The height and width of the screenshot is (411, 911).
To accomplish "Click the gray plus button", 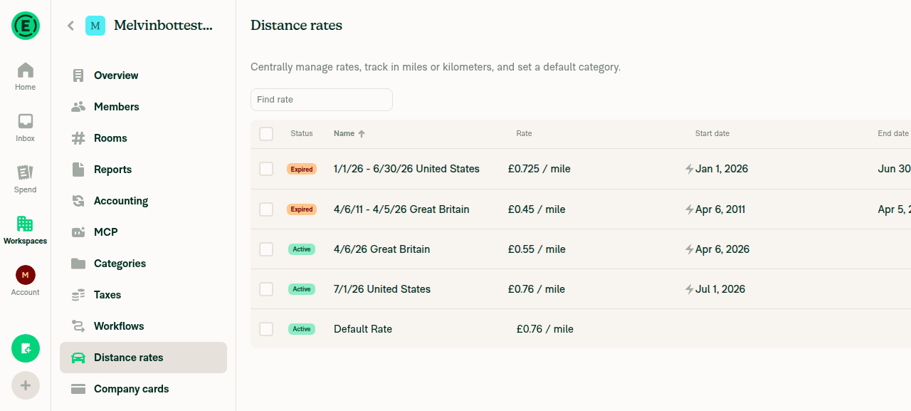I will [26, 385].
